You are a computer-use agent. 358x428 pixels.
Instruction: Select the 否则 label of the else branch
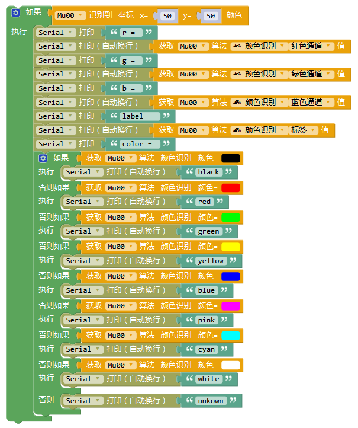pyautogui.click(x=46, y=400)
